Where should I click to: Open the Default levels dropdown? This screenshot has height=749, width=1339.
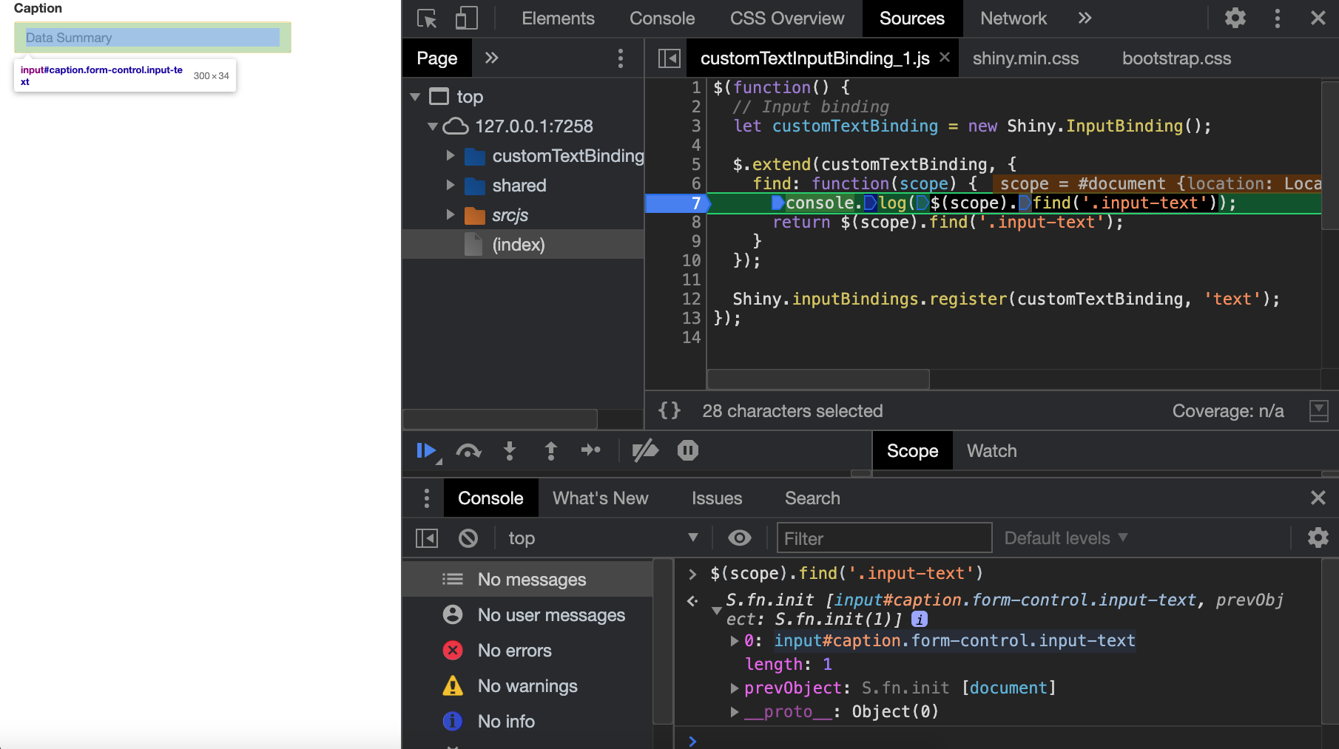click(1065, 538)
